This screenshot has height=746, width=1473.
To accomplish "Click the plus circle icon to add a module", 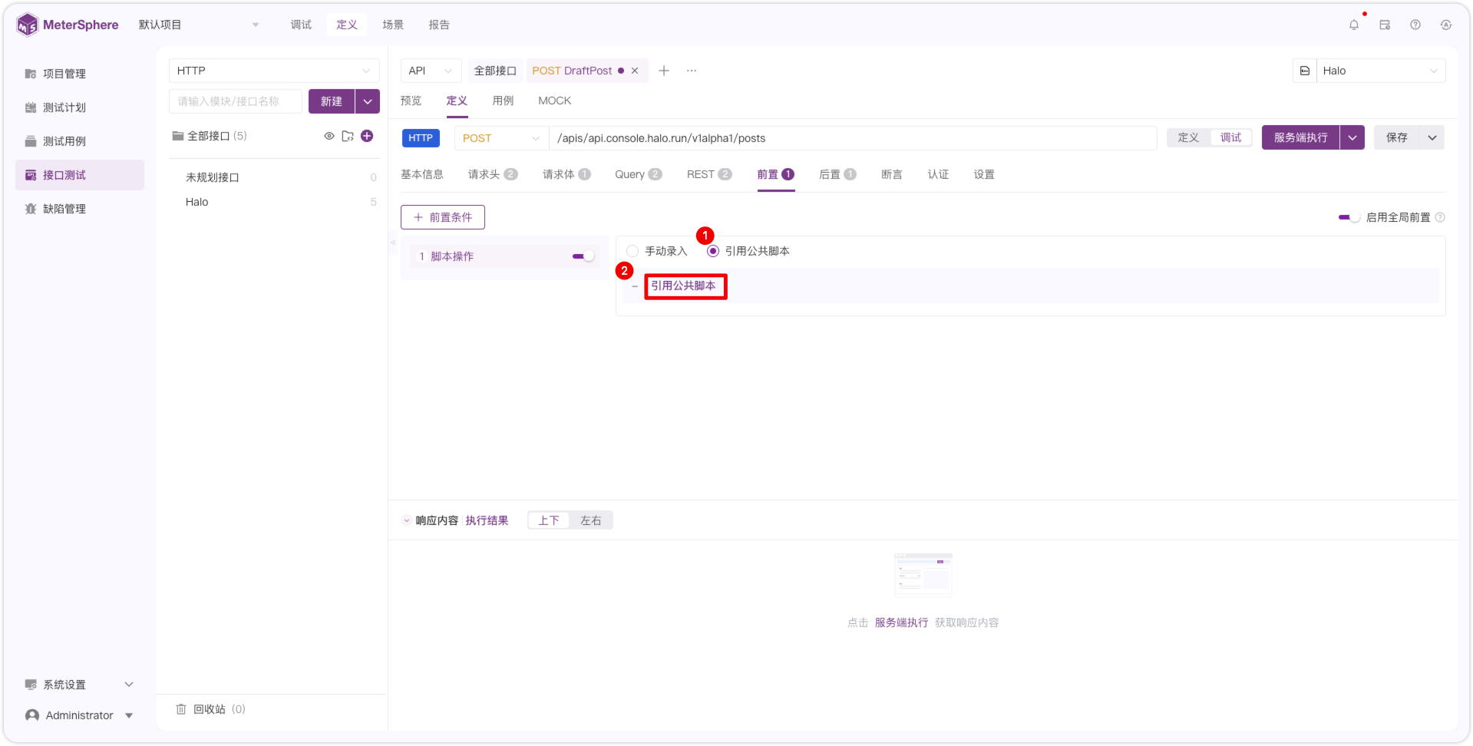I will 367,136.
